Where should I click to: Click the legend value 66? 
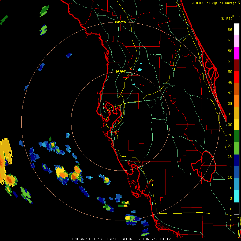pos(230,29)
